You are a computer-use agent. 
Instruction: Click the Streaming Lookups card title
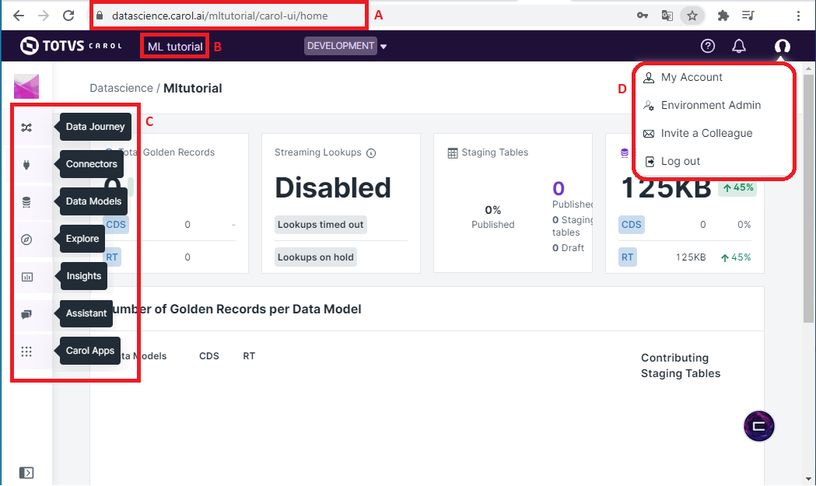(318, 152)
